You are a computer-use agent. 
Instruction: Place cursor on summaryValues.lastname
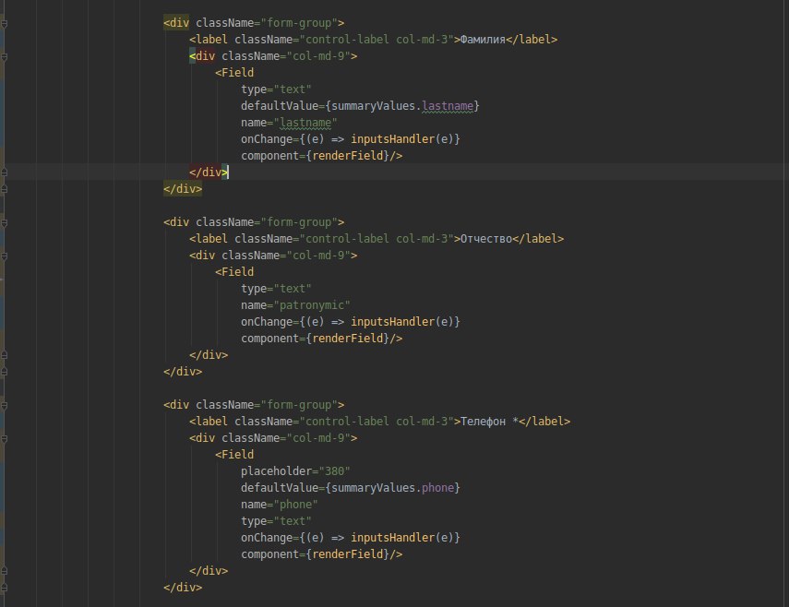coord(402,105)
